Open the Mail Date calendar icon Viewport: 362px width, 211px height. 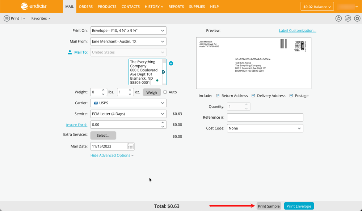point(130,146)
